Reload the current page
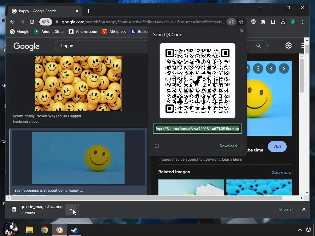This screenshot has height=236, width=315. pyautogui.click(x=32, y=22)
